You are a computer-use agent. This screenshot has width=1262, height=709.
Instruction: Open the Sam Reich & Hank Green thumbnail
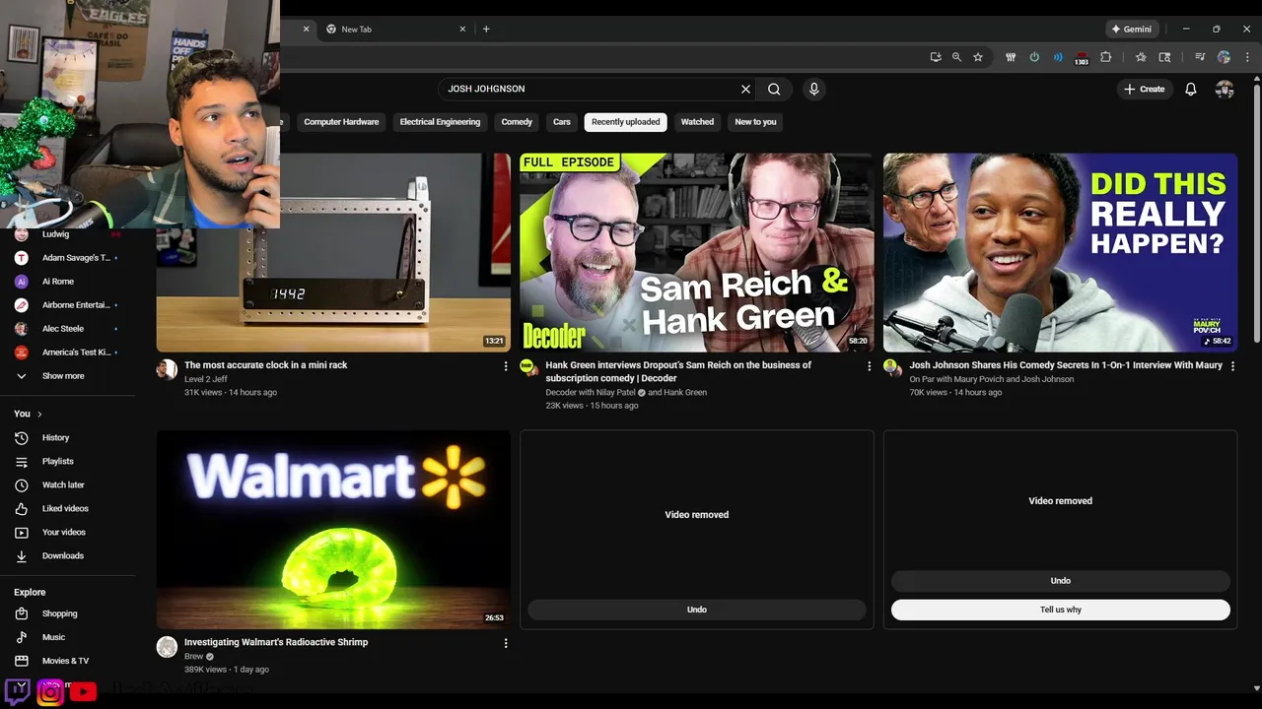[697, 252]
